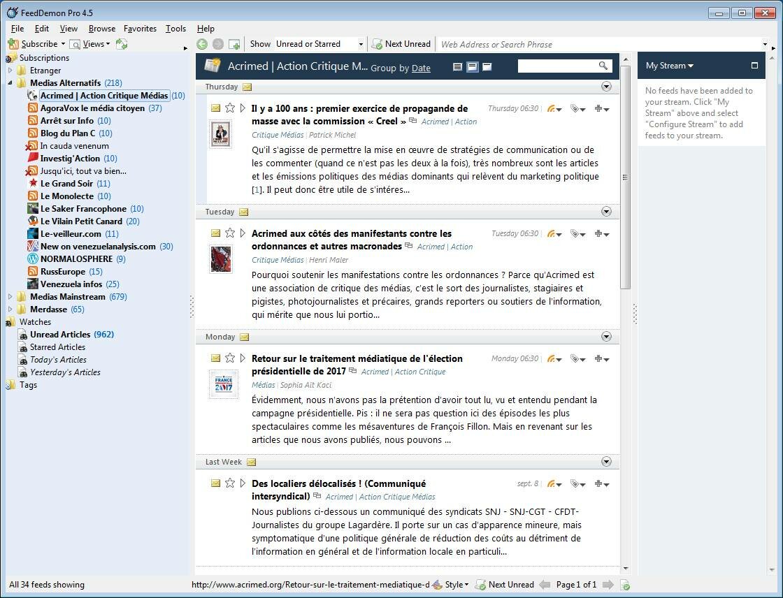Expand the '100 ans : premier exercice' article triangle
783x598 pixels.
pyautogui.click(x=243, y=108)
